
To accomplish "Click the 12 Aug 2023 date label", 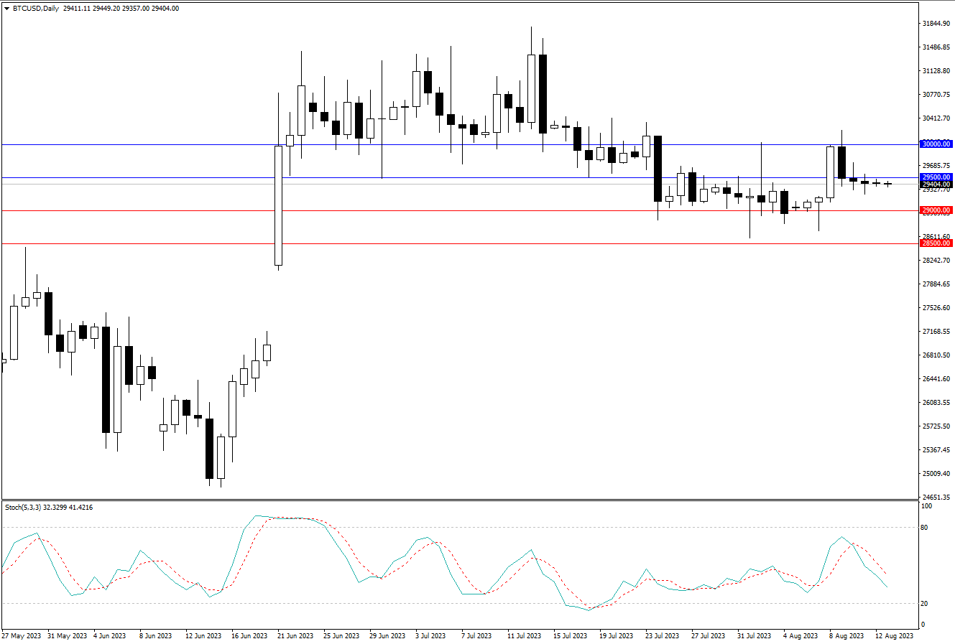I will pos(893,636).
